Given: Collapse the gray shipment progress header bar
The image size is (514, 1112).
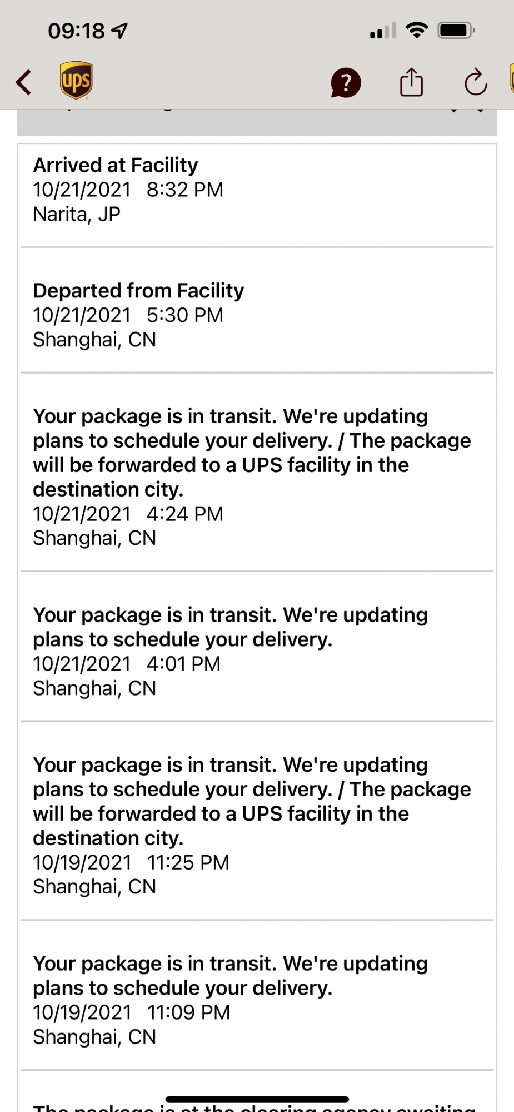Looking at the screenshot, I should coord(257,122).
